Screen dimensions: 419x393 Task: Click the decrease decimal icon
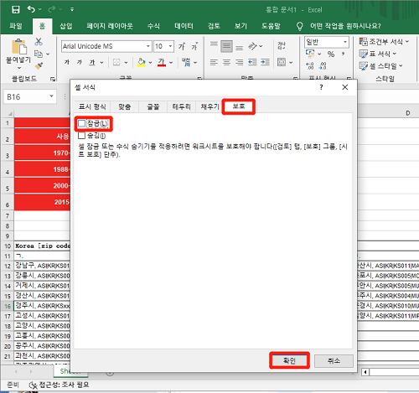click(x=323, y=66)
